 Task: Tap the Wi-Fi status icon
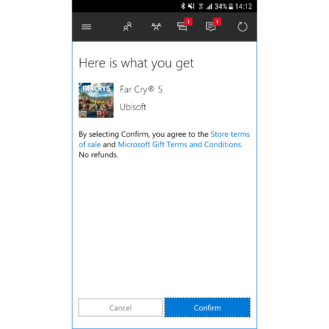201,6
